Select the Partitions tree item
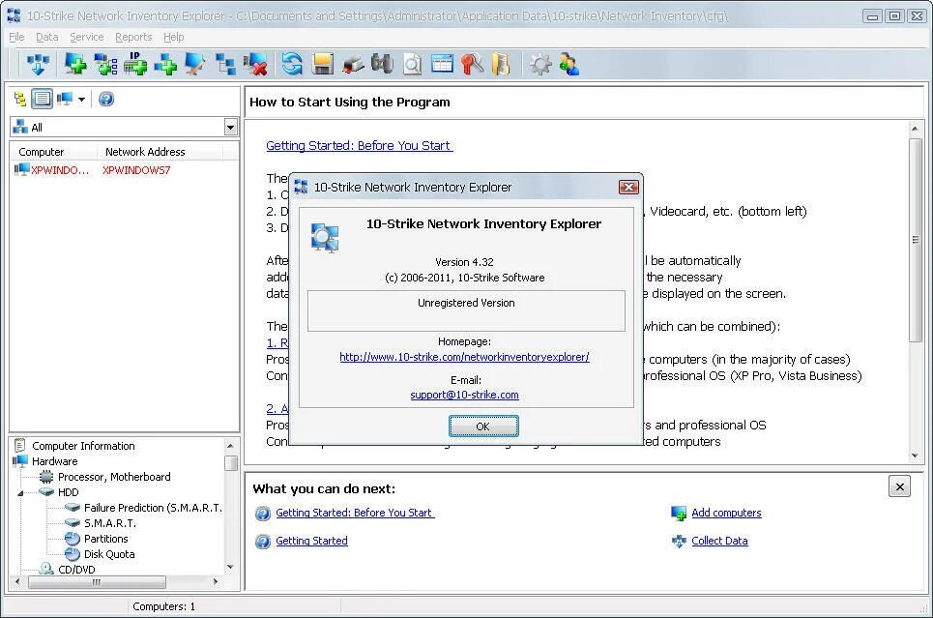The width and height of the screenshot is (933, 618). [x=106, y=539]
